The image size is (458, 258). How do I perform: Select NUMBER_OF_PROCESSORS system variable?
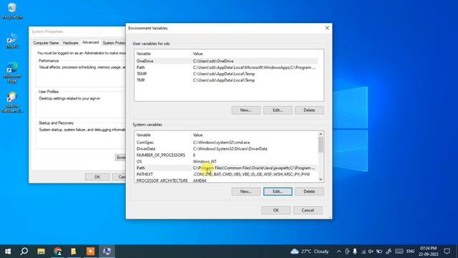point(226,156)
